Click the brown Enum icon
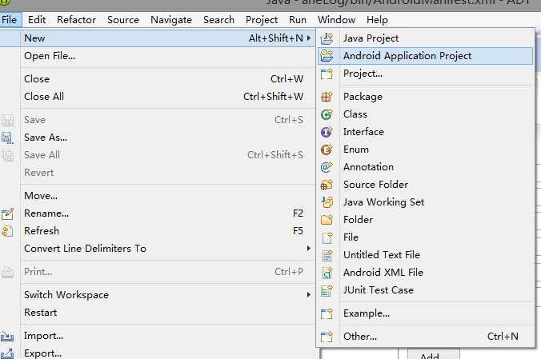The image size is (541, 359). pyautogui.click(x=327, y=150)
